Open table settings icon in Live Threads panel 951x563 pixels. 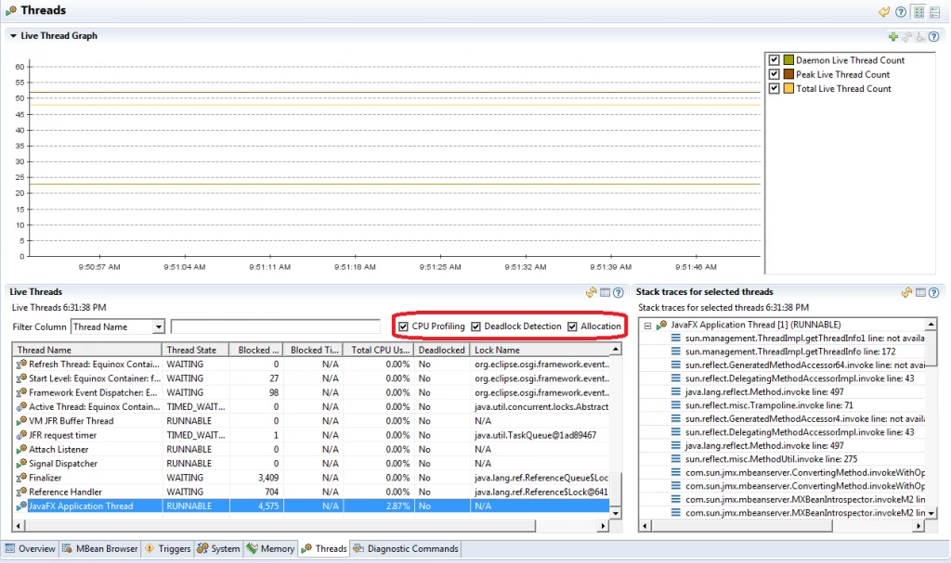[605, 293]
